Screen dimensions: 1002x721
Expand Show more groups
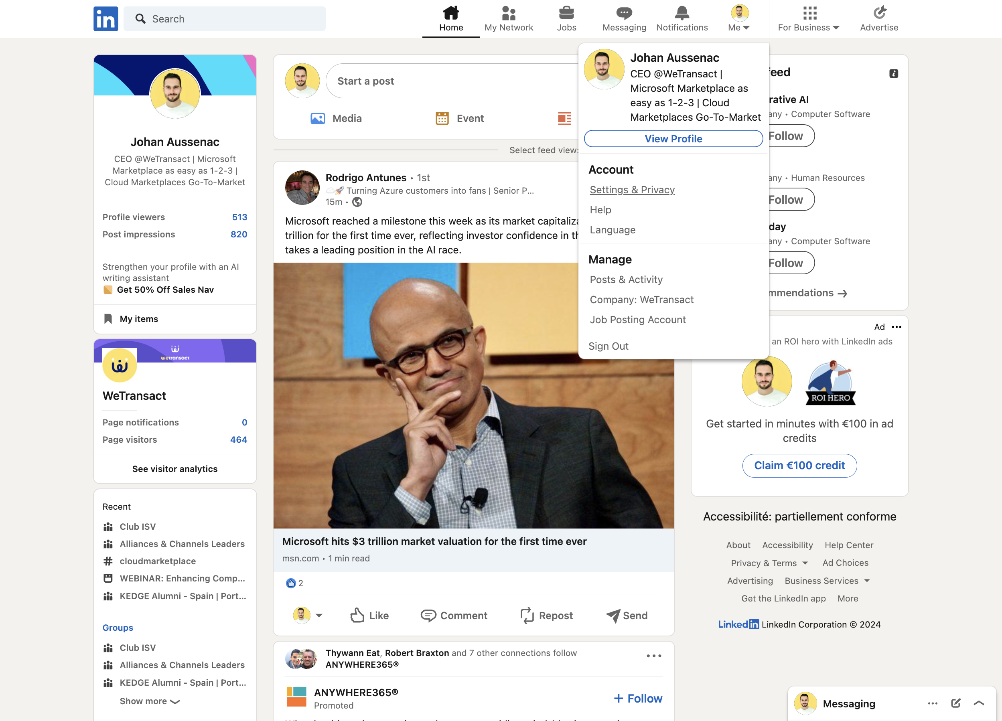(x=150, y=701)
